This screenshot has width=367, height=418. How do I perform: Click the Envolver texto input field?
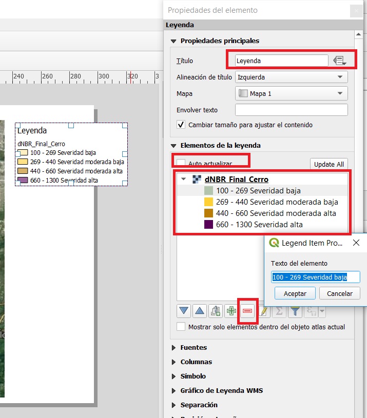(291, 110)
